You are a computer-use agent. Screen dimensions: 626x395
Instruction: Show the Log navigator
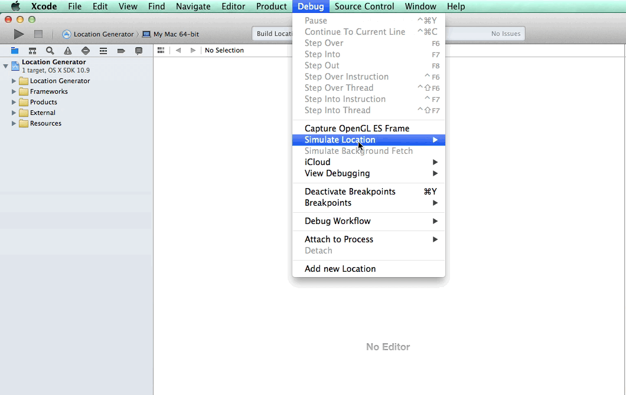pos(139,51)
